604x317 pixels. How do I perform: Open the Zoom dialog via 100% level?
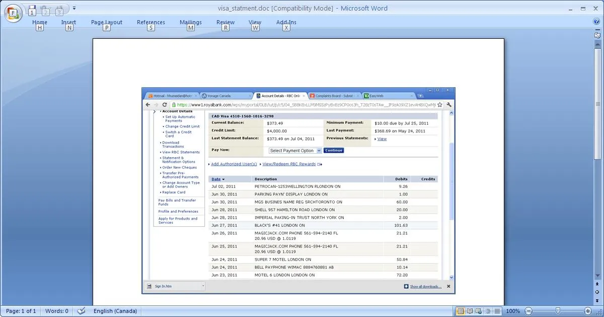[x=513, y=311]
